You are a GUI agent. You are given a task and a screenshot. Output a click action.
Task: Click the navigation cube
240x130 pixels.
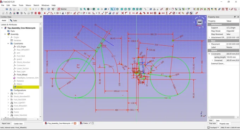(200, 22)
